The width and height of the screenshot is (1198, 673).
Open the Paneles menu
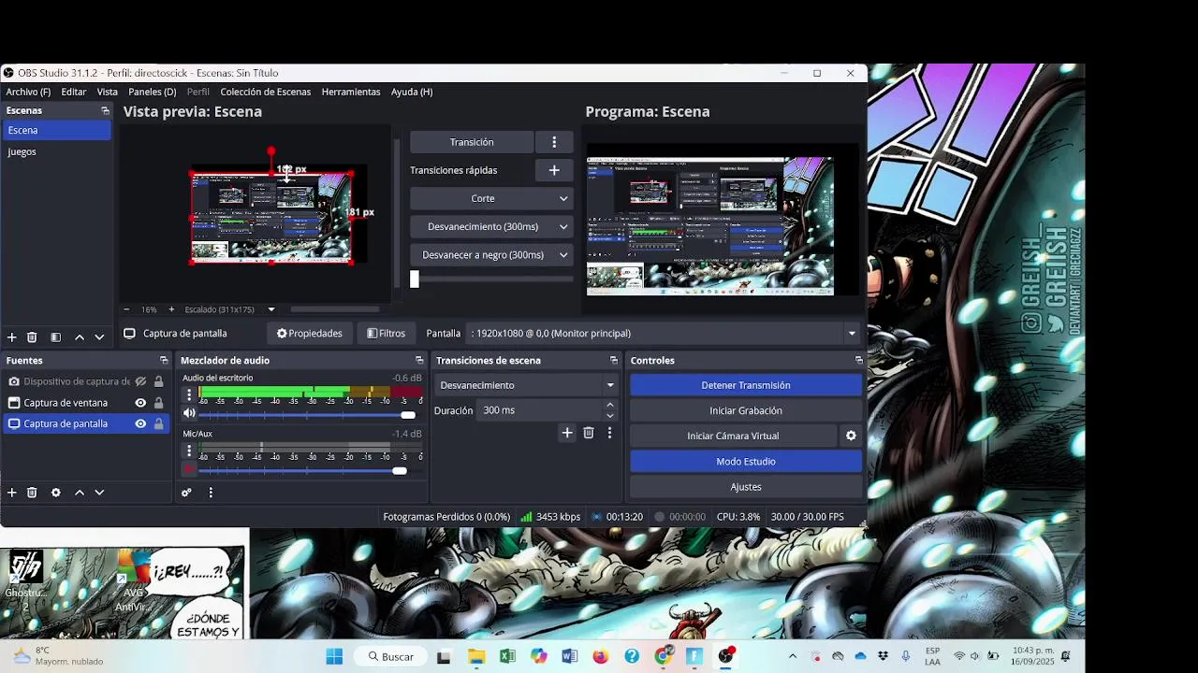(x=153, y=92)
